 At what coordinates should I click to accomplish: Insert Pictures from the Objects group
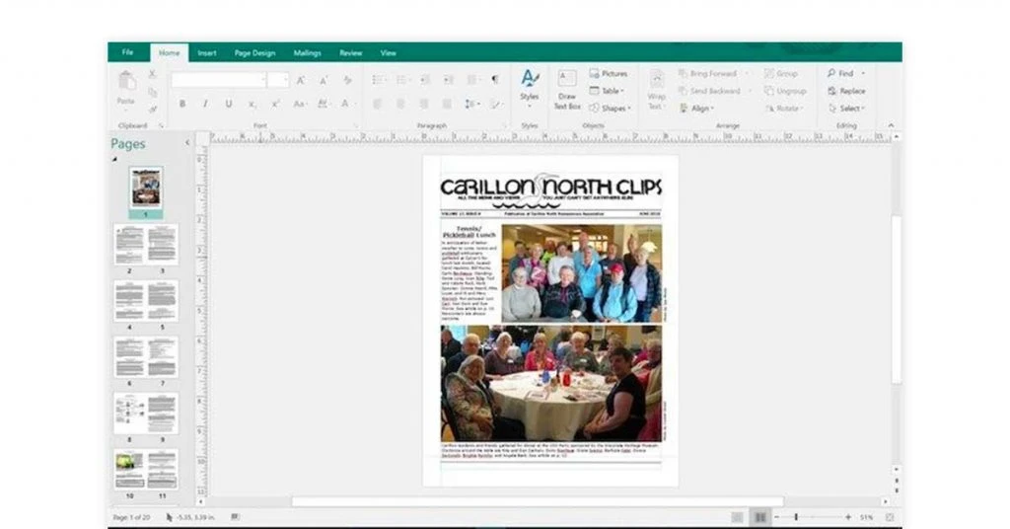coord(608,73)
